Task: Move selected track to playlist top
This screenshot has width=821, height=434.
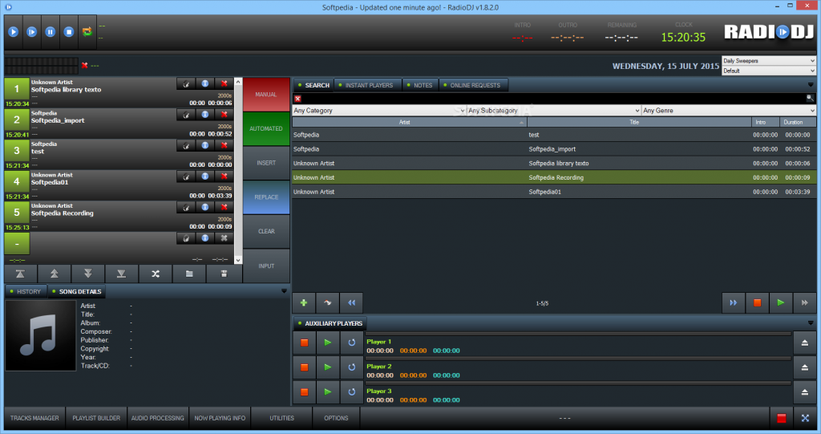Action: click(x=20, y=274)
